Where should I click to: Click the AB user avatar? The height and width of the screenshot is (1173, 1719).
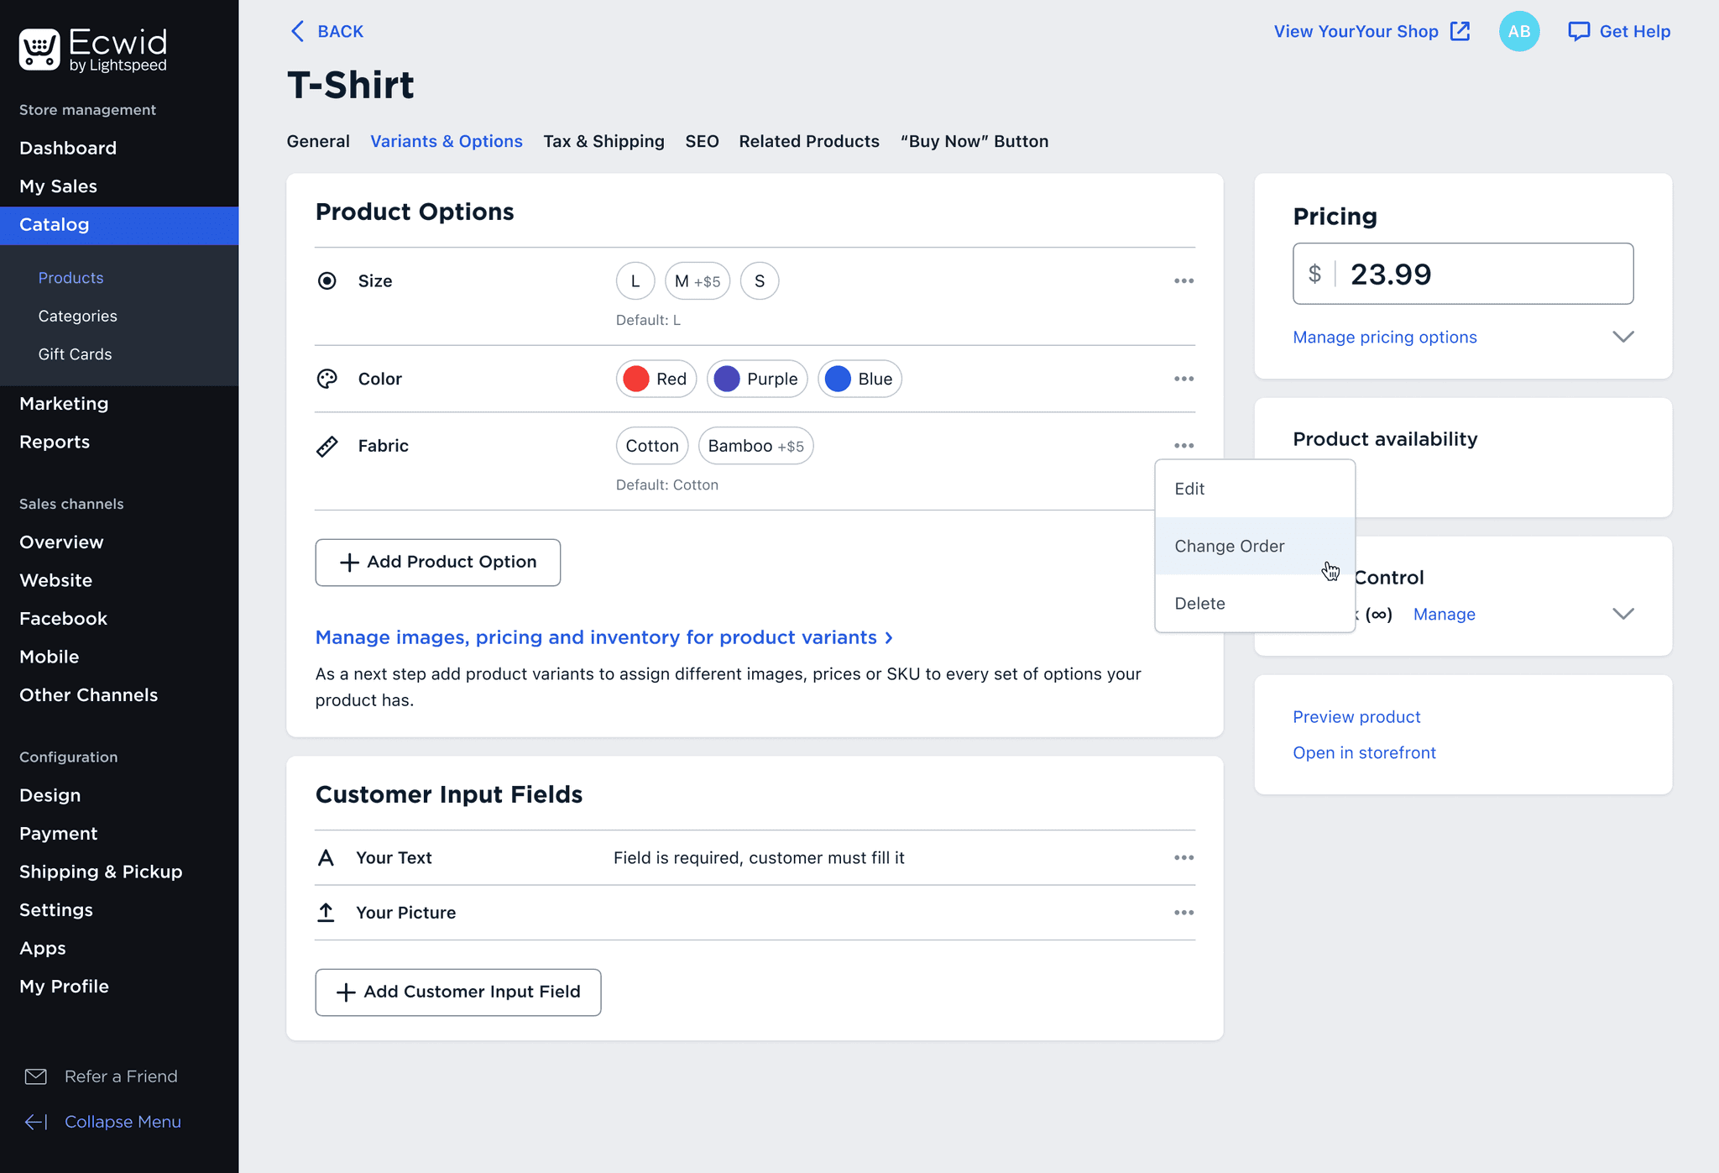point(1518,32)
